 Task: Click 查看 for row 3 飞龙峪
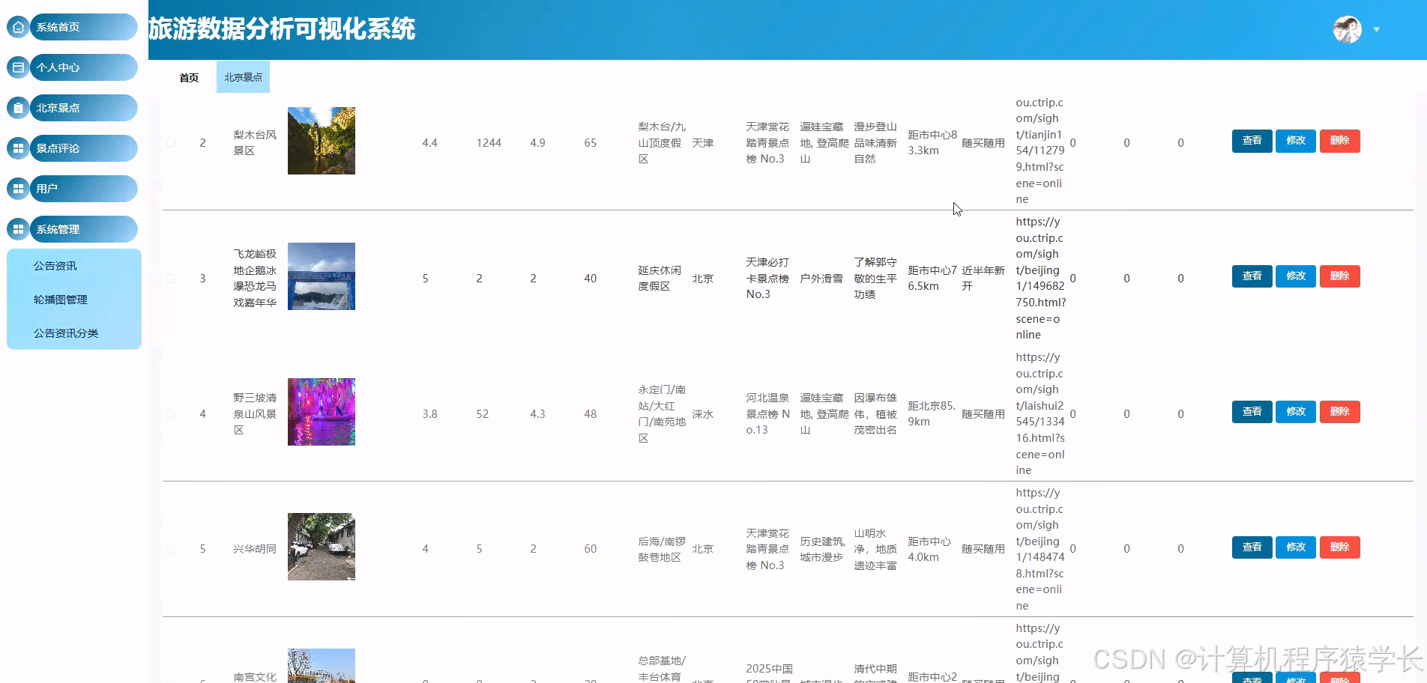pyautogui.click(x=1252, y=276)
